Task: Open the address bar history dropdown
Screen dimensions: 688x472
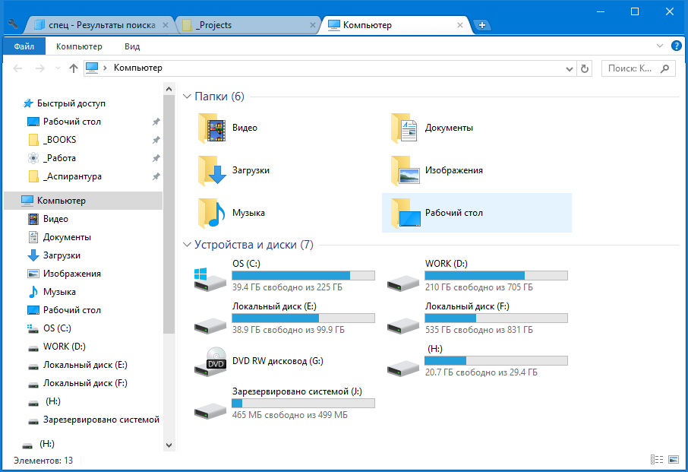Action: click(x=569, y=68)
